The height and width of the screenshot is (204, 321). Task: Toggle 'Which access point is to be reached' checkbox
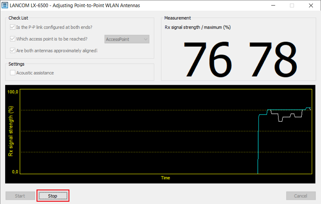13,39
